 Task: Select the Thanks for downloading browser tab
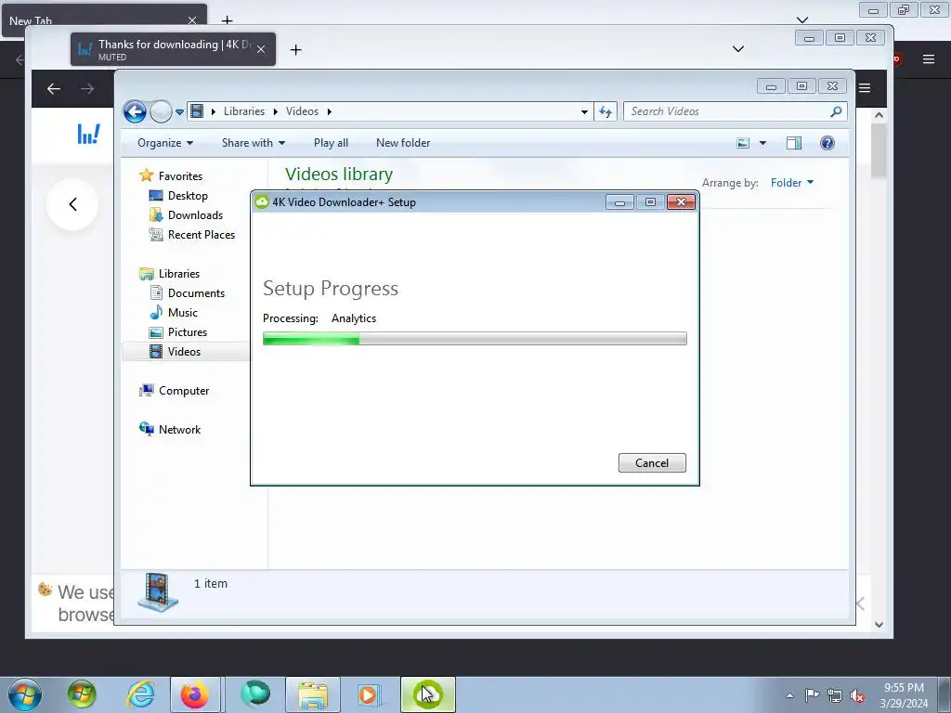click(173, 49)
